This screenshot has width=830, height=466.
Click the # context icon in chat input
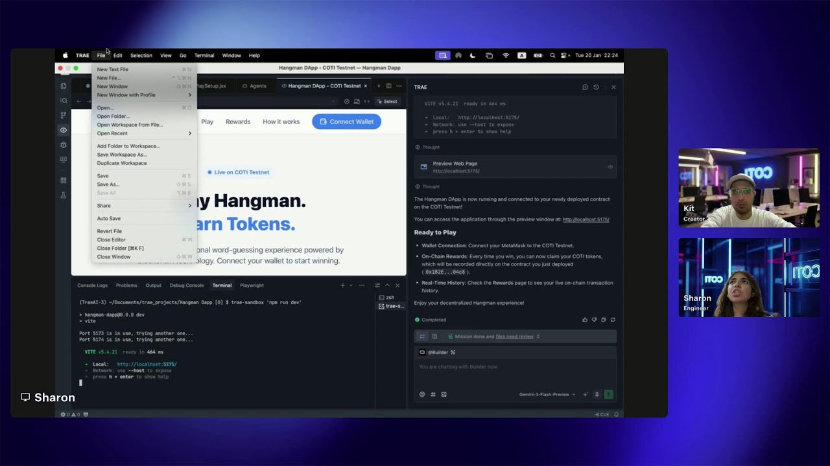pos(433,394)
